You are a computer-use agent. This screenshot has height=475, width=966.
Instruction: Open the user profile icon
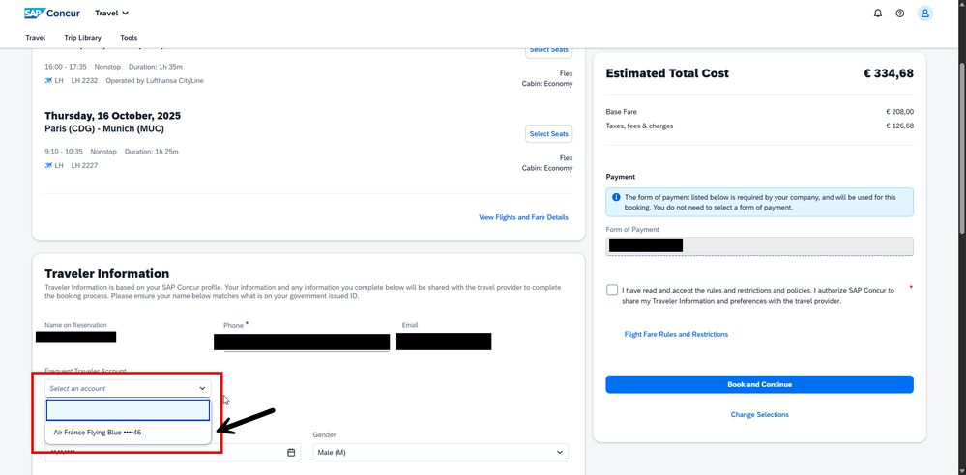coord(924,14)
